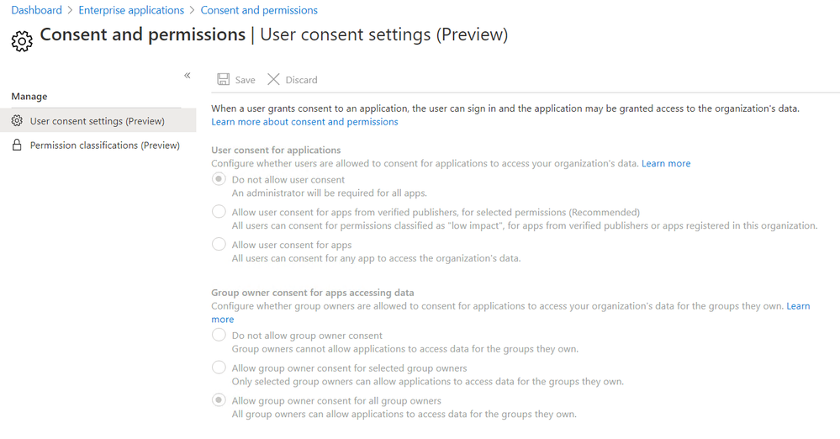Click the User consent settings gear icon
The height and width of the screenshot is (439, 840).
pyautogui.click(x=17, y=121)
